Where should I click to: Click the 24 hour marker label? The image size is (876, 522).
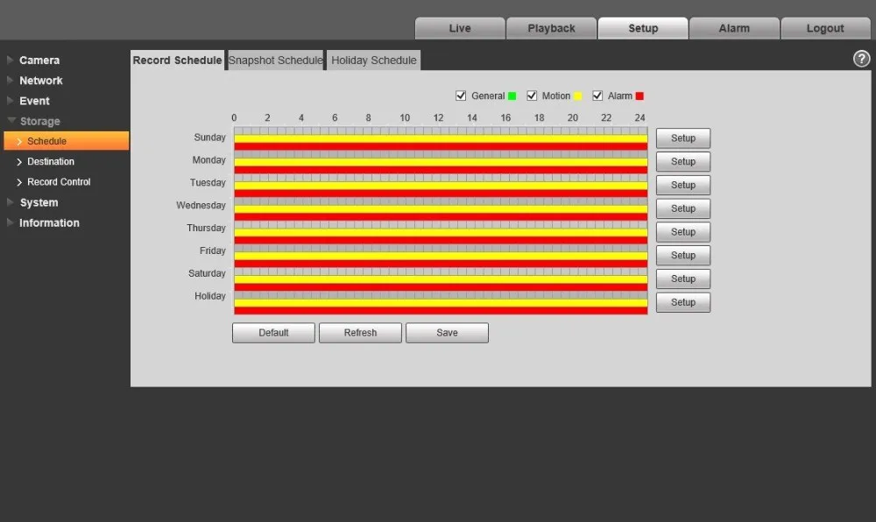pos(639,117)
